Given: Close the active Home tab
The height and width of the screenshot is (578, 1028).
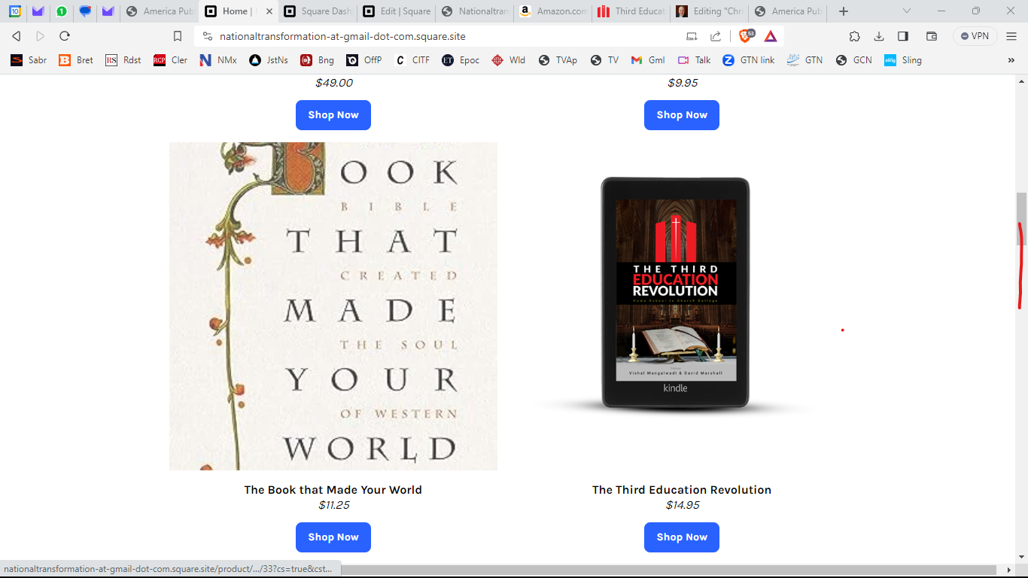Looking at the screenshot, I should point(269,11).
